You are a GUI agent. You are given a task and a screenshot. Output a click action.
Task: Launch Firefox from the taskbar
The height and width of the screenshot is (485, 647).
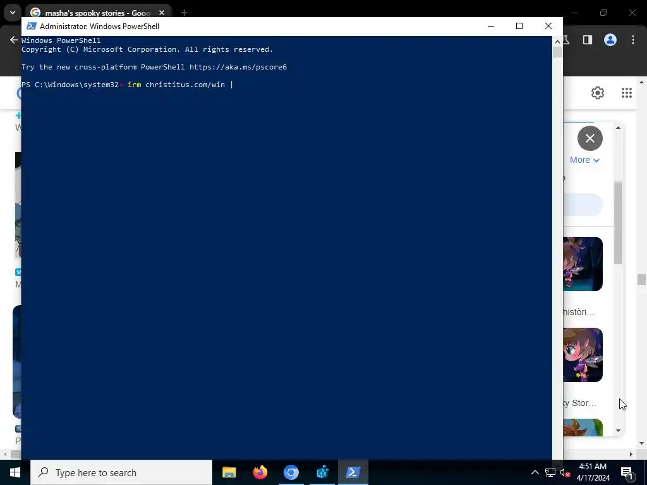260,472
